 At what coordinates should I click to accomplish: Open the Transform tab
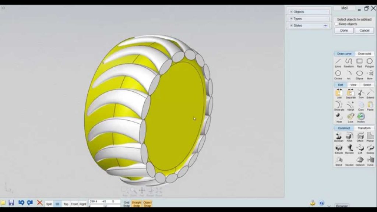point(364,128)
